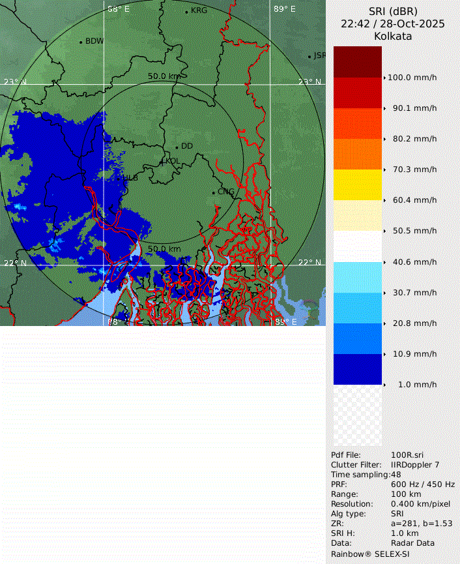Image resolution: width=460 pixels, height=564 pixels.
Task: Select the 50.5 mm/h legend label
Action: pyautogui.click(x=414, y=231)
